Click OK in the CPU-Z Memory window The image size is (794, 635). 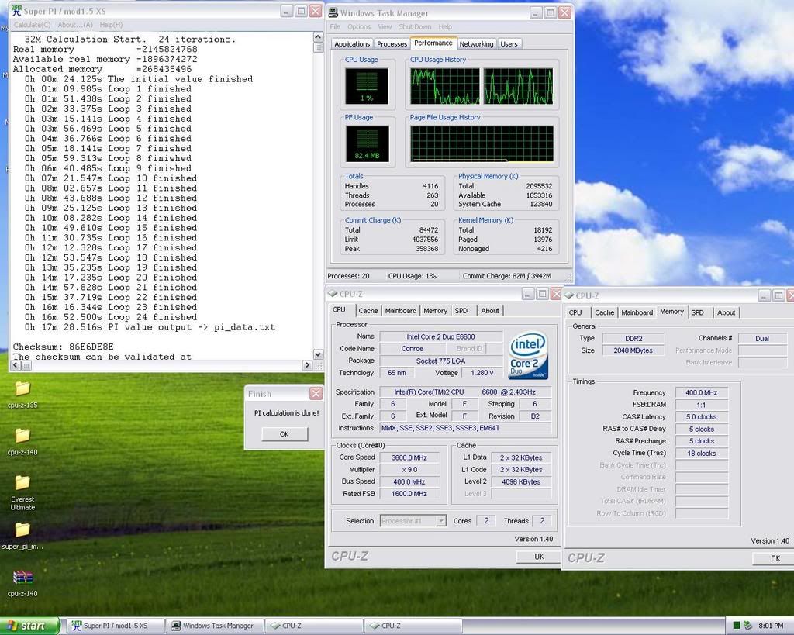[775, 558]
